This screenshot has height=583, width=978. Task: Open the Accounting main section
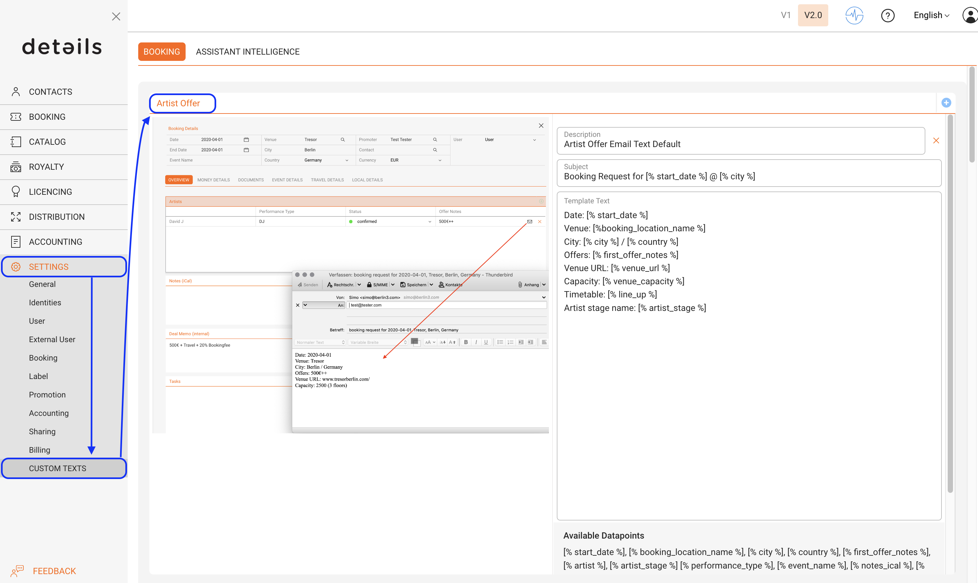click(x=64, y=242)
